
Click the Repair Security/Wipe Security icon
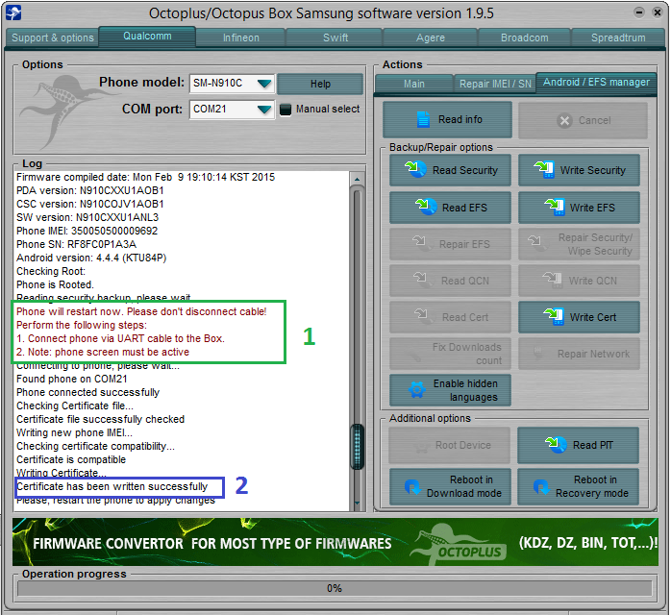(x=537, y=243)
